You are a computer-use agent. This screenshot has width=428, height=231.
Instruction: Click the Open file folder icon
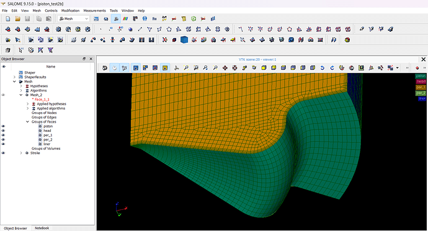click(18, 19)
